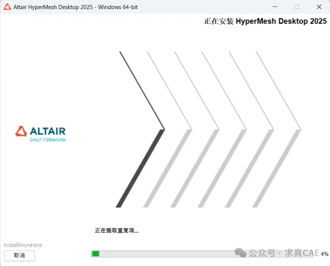Click the ALTAIR Only Forward logo
This screenshot has height=266, width=330.
pos(40,134)
